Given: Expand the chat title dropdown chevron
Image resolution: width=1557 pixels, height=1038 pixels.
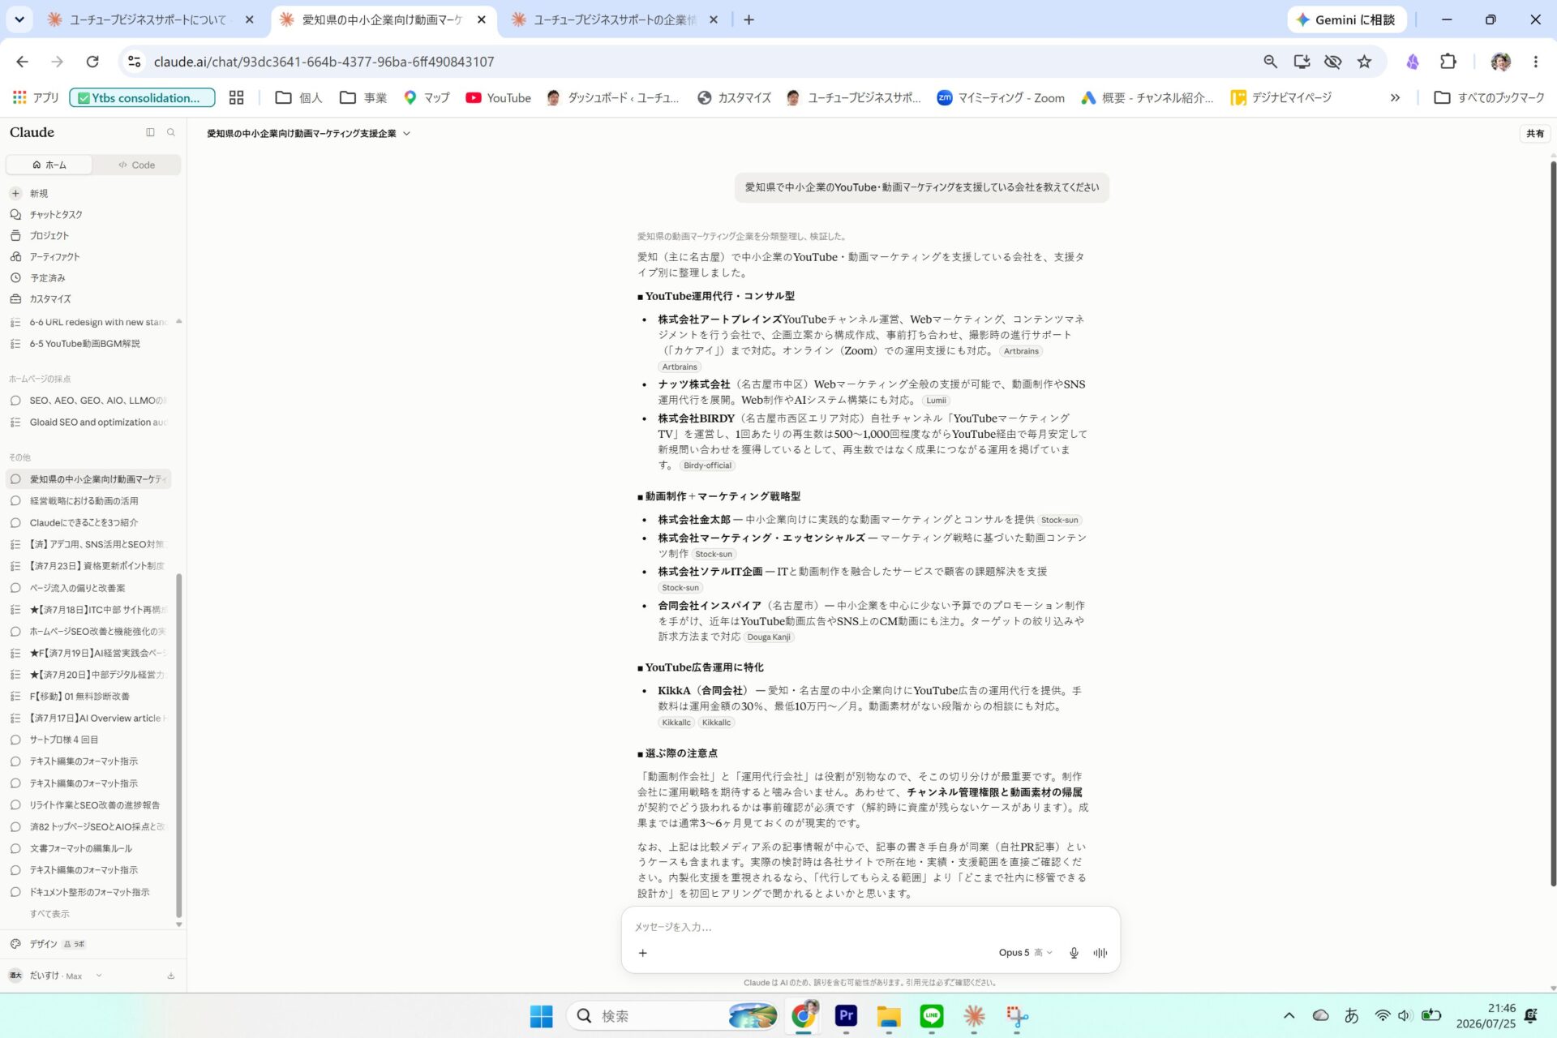Looking at the screenshot, I should click(x=406, y=134).
